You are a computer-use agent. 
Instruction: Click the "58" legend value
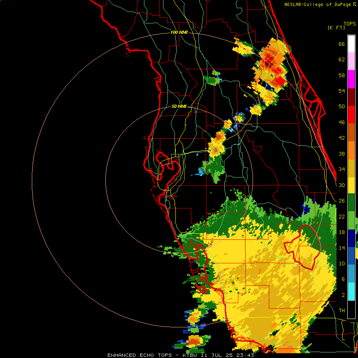click(342, 75)
